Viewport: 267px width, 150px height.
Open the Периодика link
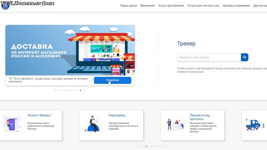coord(117,115)
